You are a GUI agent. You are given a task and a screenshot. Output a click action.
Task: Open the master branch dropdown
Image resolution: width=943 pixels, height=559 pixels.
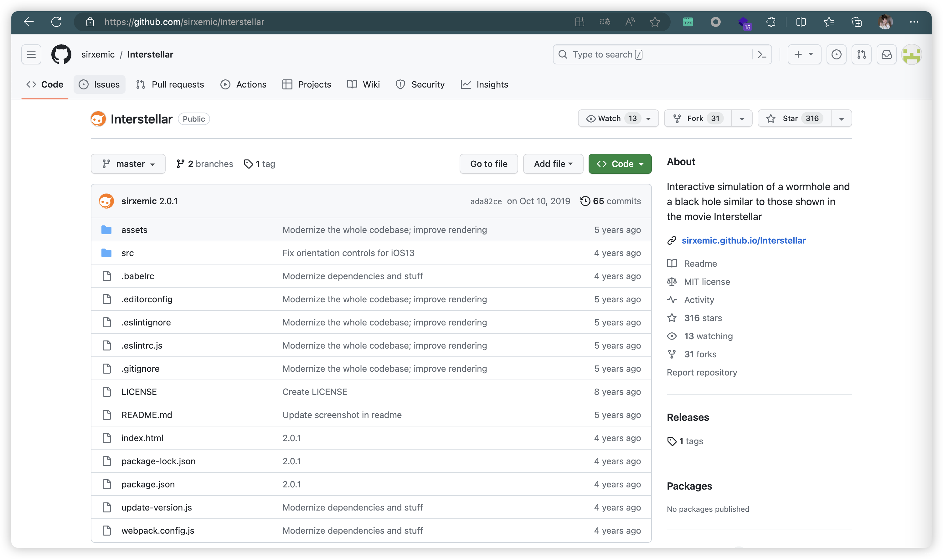(x=128, y=164)
